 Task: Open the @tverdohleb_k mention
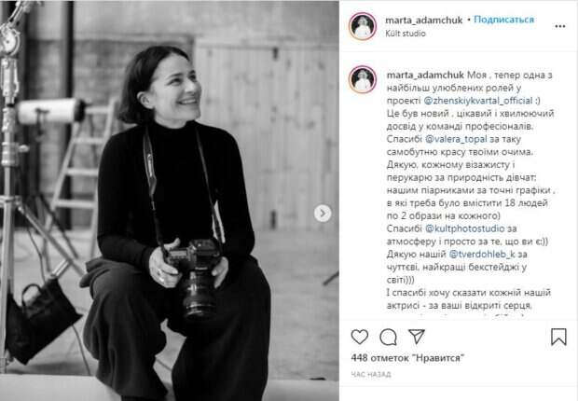coord(482,255)
